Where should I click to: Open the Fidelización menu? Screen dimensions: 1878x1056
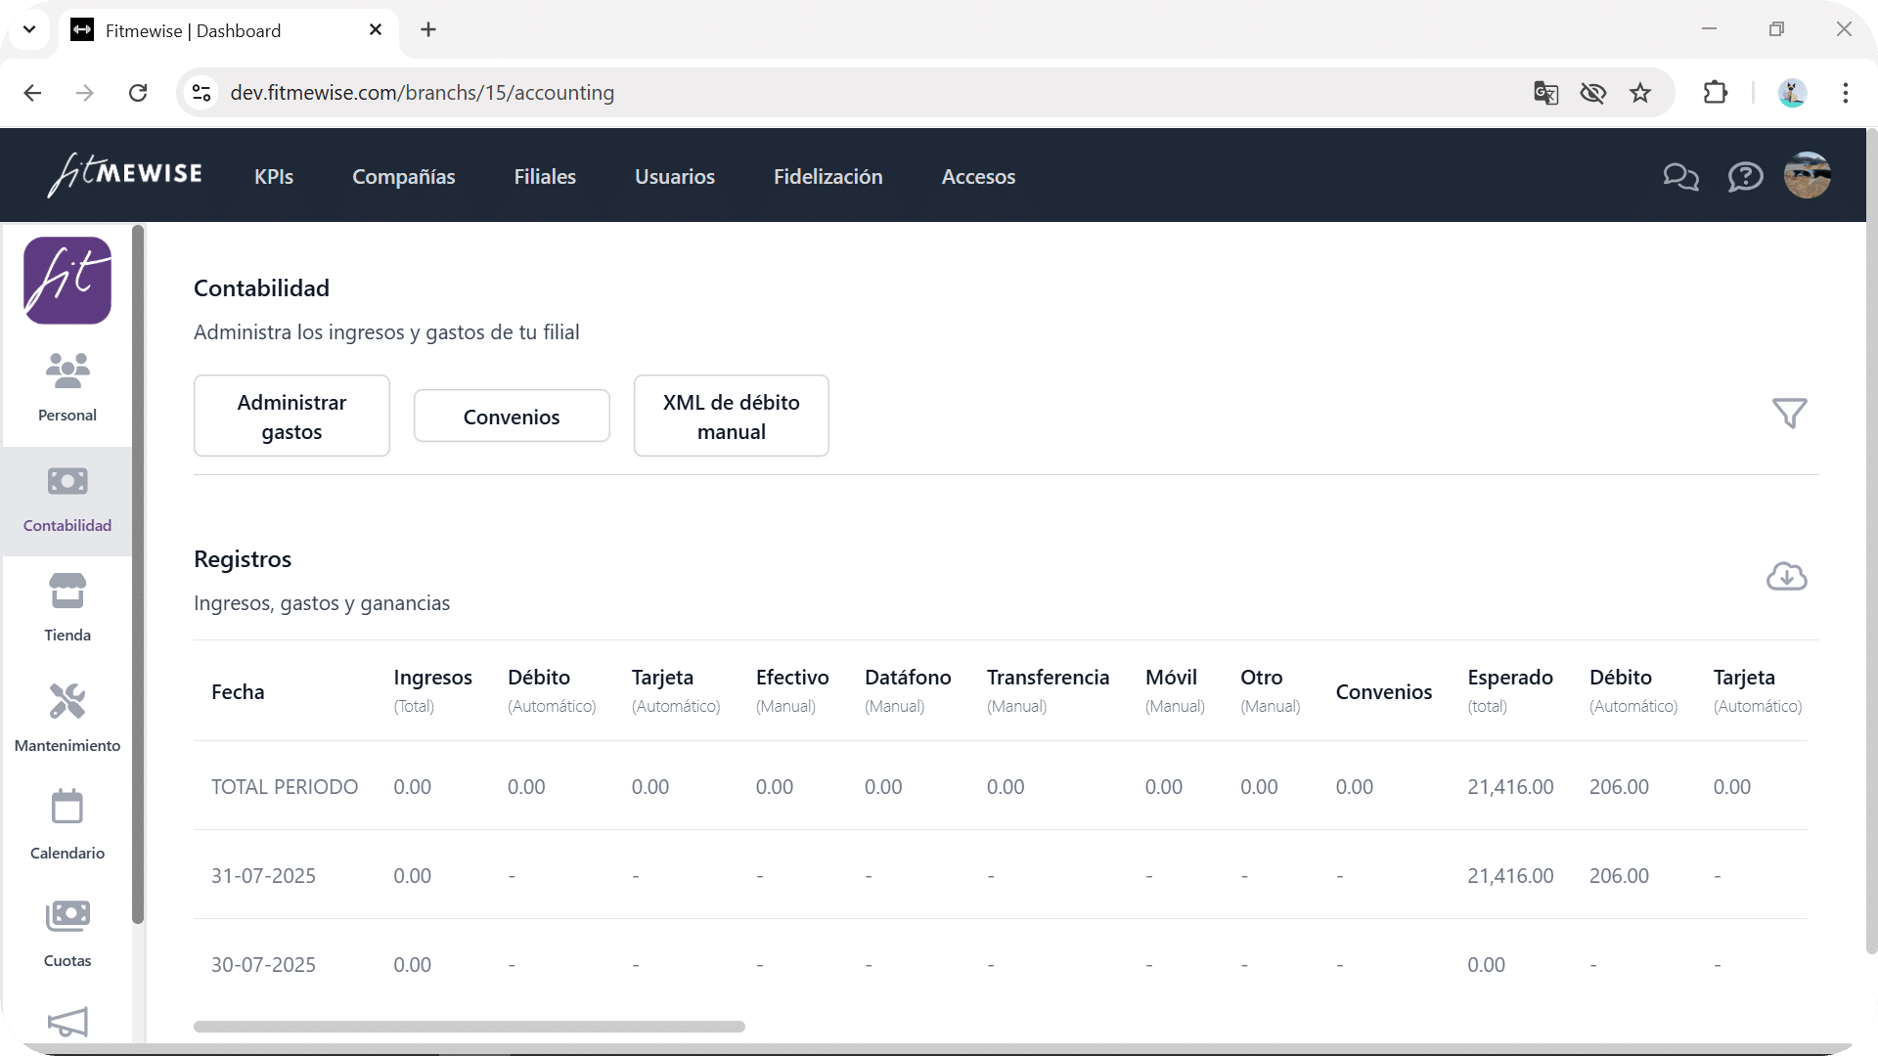(828, 177)
